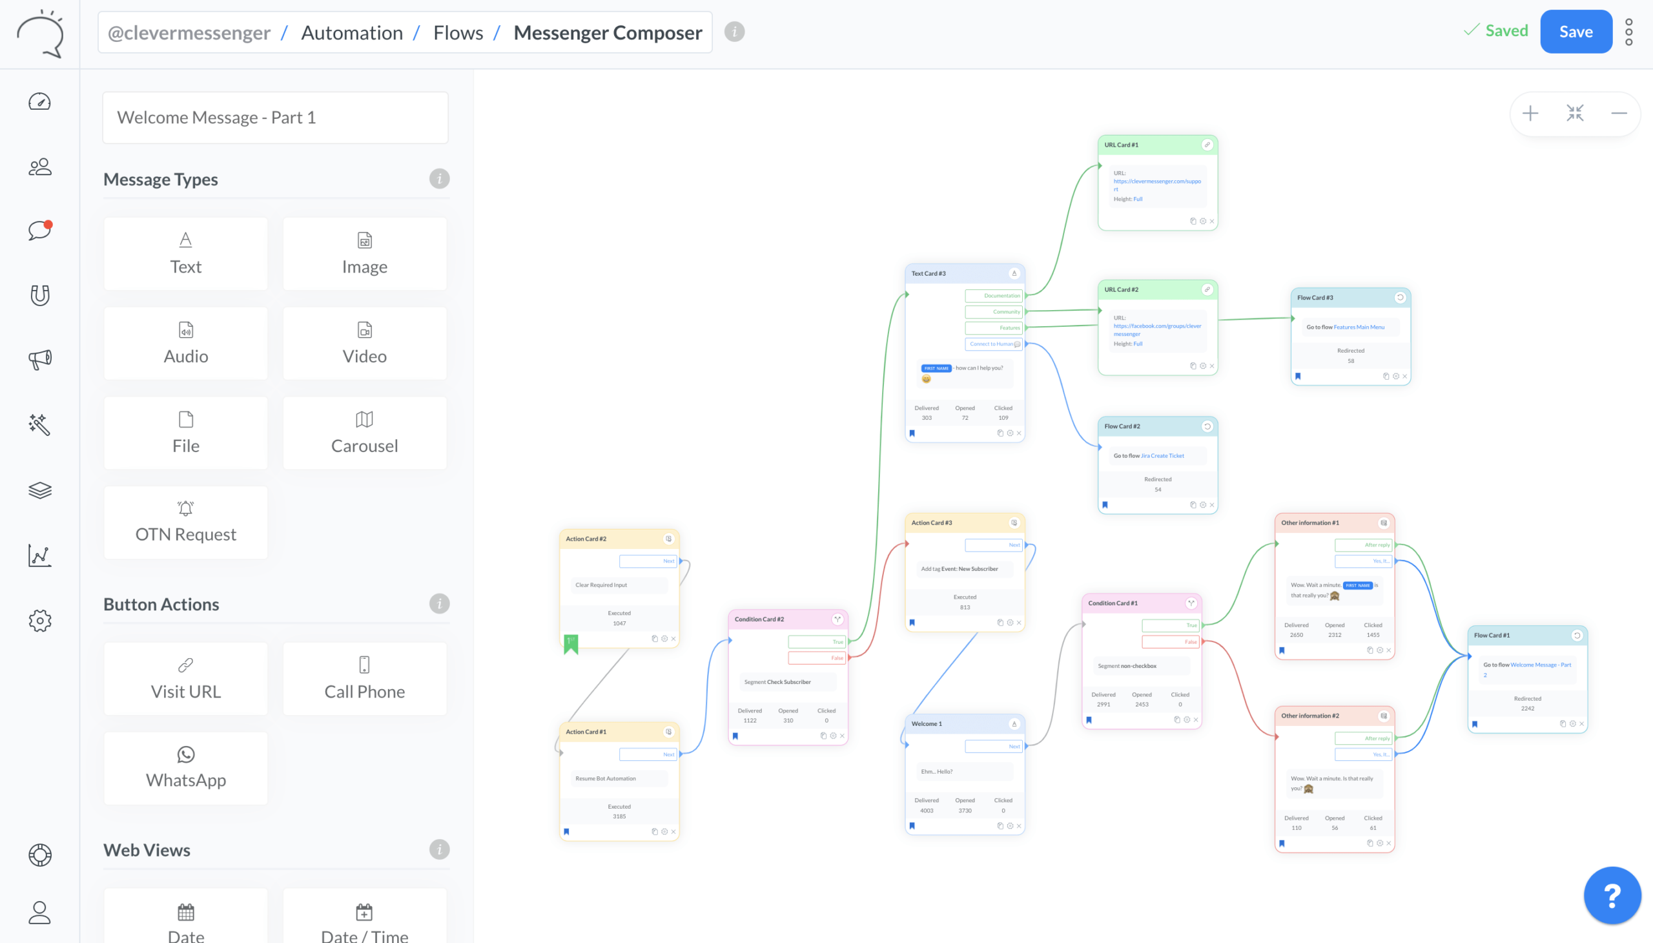This screenshot has width=1653, height=943.
Task: Click Community button in Text Card #3
Action: tap(993, 312)
